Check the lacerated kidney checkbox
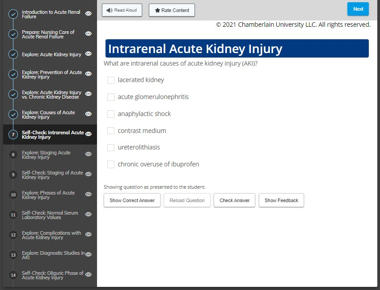380x290 pixels. [111, 80]
